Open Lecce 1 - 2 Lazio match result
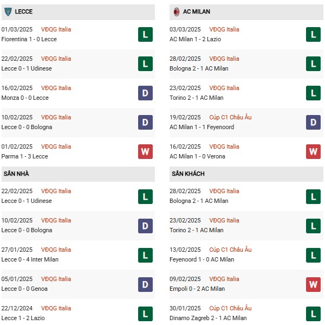325x325 pixels. pyautogui.click(x=23, y=318)
